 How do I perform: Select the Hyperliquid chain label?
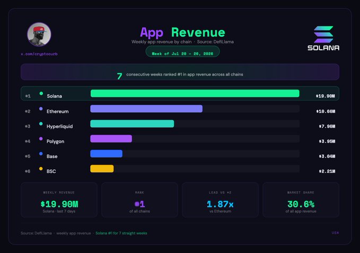(x=60, y=126)
